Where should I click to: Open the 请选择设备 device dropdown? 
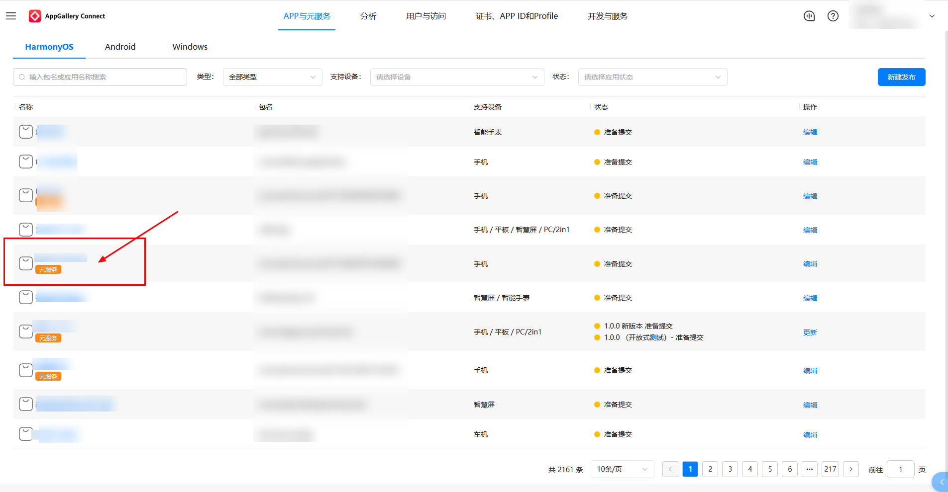456,77
